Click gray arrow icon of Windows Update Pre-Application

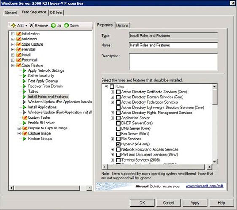[24, 102]
